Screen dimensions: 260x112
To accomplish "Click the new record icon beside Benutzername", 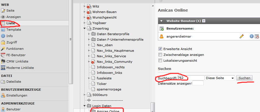I will [161, 28].
